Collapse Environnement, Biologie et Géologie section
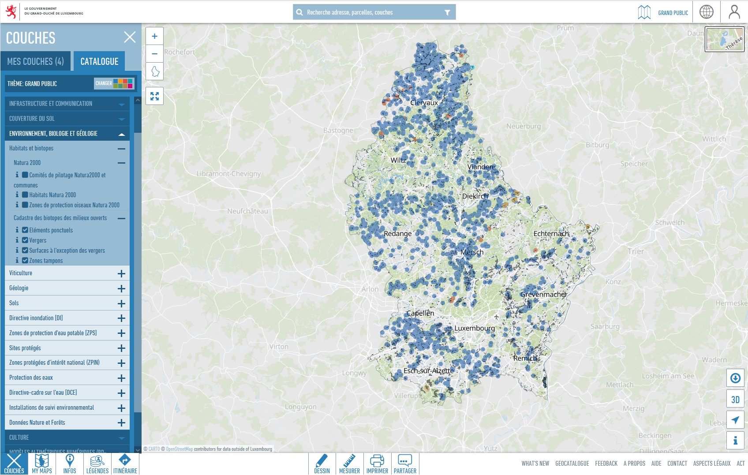This screenshot has height=475, width=748. 67,134
